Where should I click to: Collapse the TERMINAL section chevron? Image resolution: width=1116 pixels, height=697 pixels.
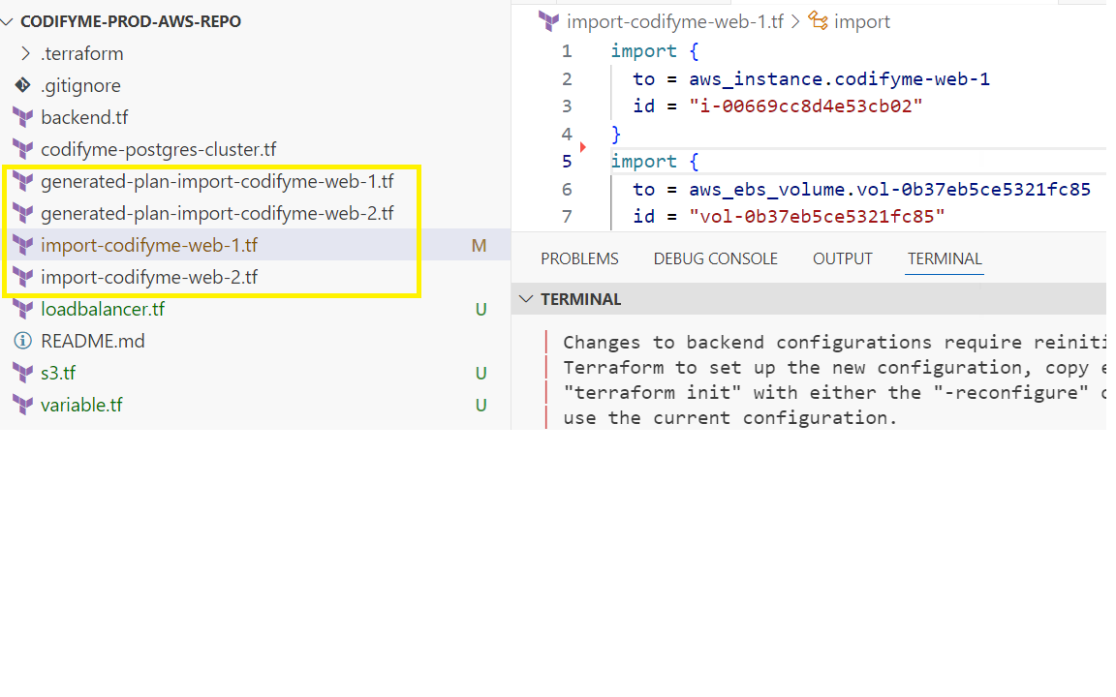(x=526, y=299)
